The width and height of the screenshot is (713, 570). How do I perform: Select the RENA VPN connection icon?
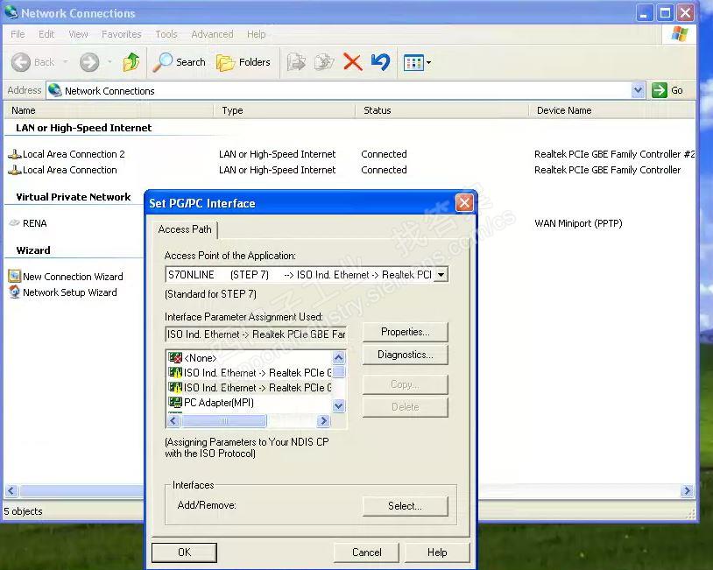point(15,223)
